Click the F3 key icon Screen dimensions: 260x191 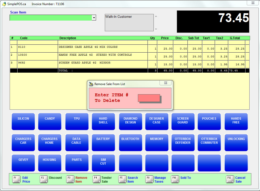(x=70, y=179)
